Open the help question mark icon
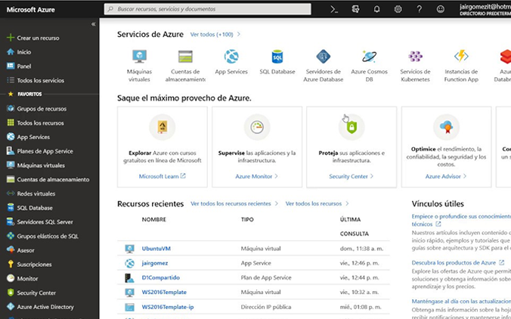 (419, 9)
